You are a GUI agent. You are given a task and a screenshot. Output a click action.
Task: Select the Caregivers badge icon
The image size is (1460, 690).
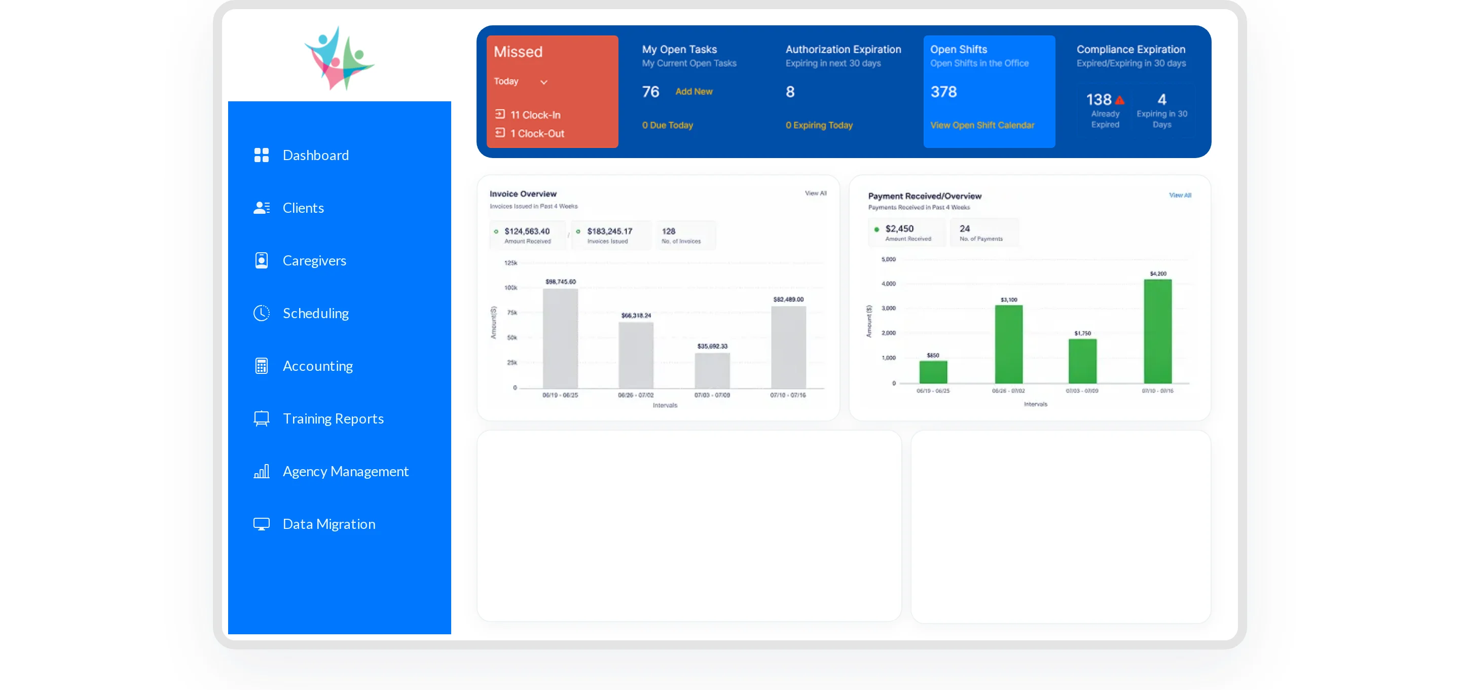[x=261, y=260]
